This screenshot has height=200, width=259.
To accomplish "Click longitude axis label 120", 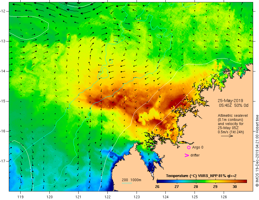I will click(x=49, y=197).
